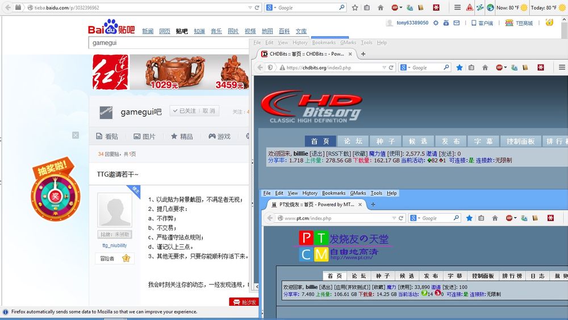
Task: Select 控制面板 tab on PT发烧友 site
Action: coord(483,276)
